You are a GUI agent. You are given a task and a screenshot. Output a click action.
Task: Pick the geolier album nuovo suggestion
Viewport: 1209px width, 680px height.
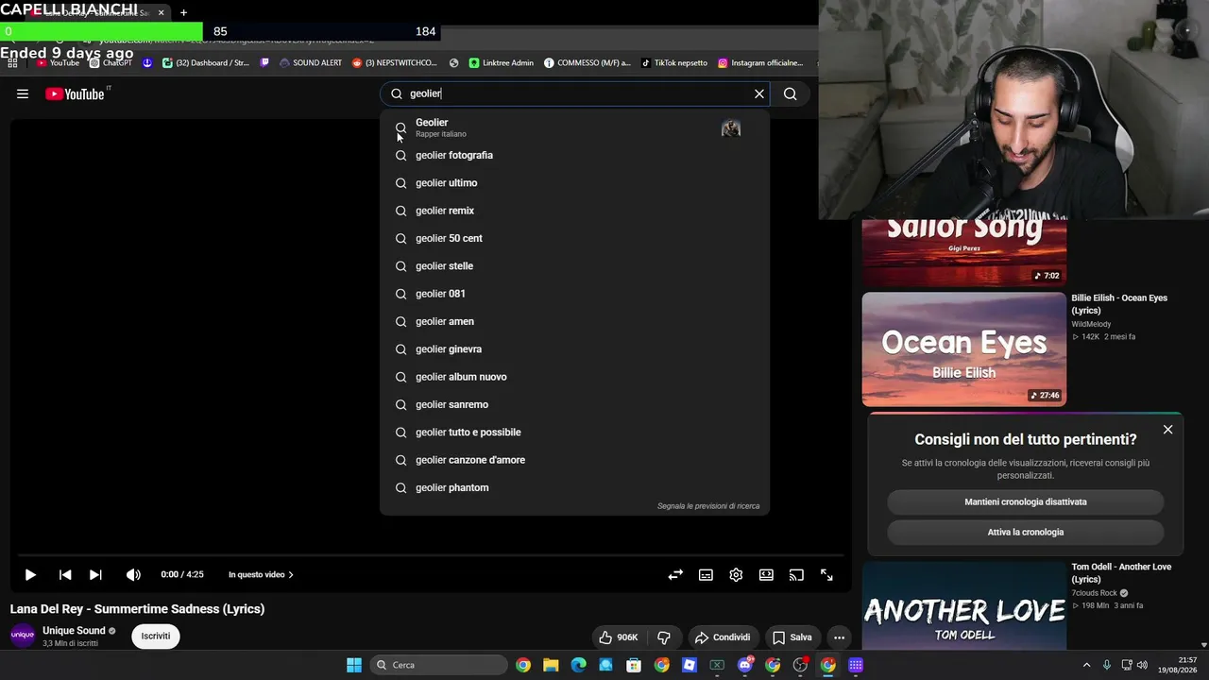(x=574, y=377)
